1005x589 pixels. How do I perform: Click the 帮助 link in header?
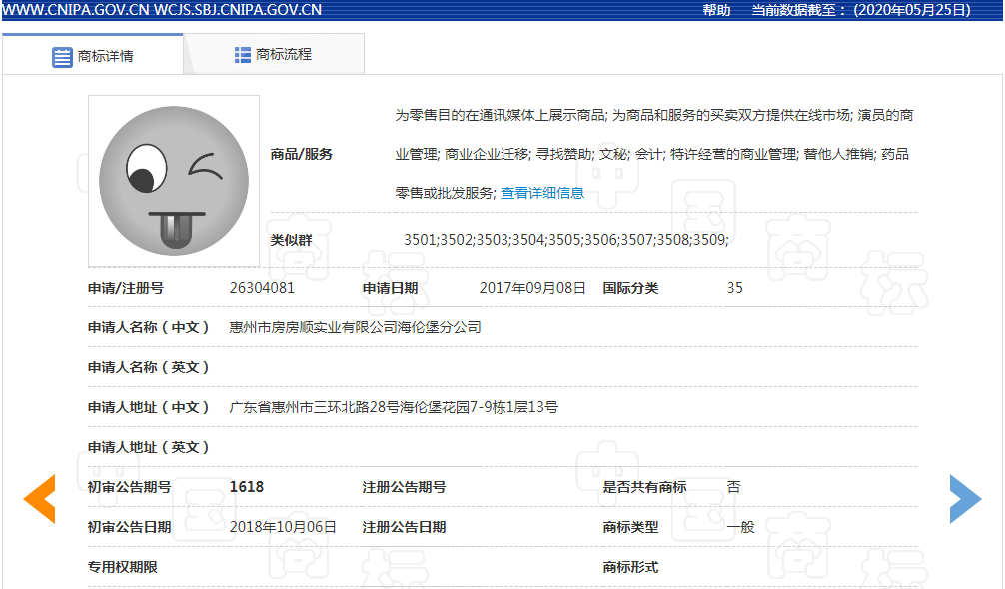pyautogui.click(x=716, y=10)
